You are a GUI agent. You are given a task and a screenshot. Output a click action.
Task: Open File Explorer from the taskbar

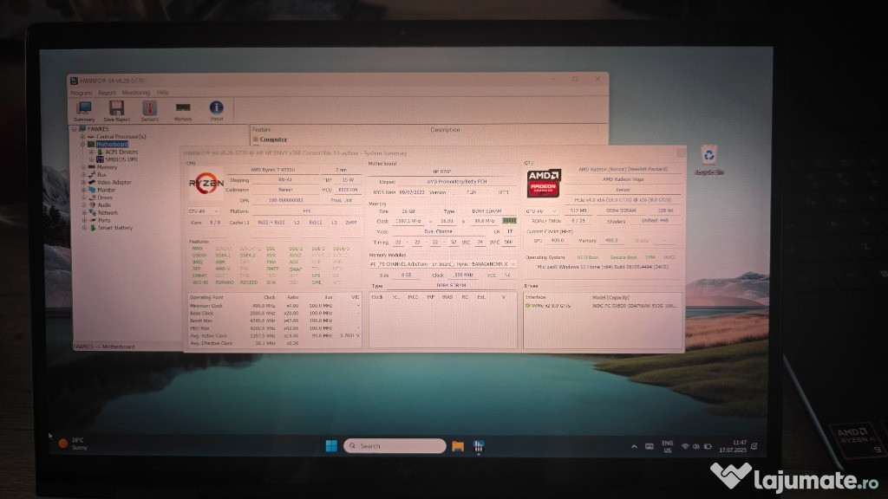[458, 446]
